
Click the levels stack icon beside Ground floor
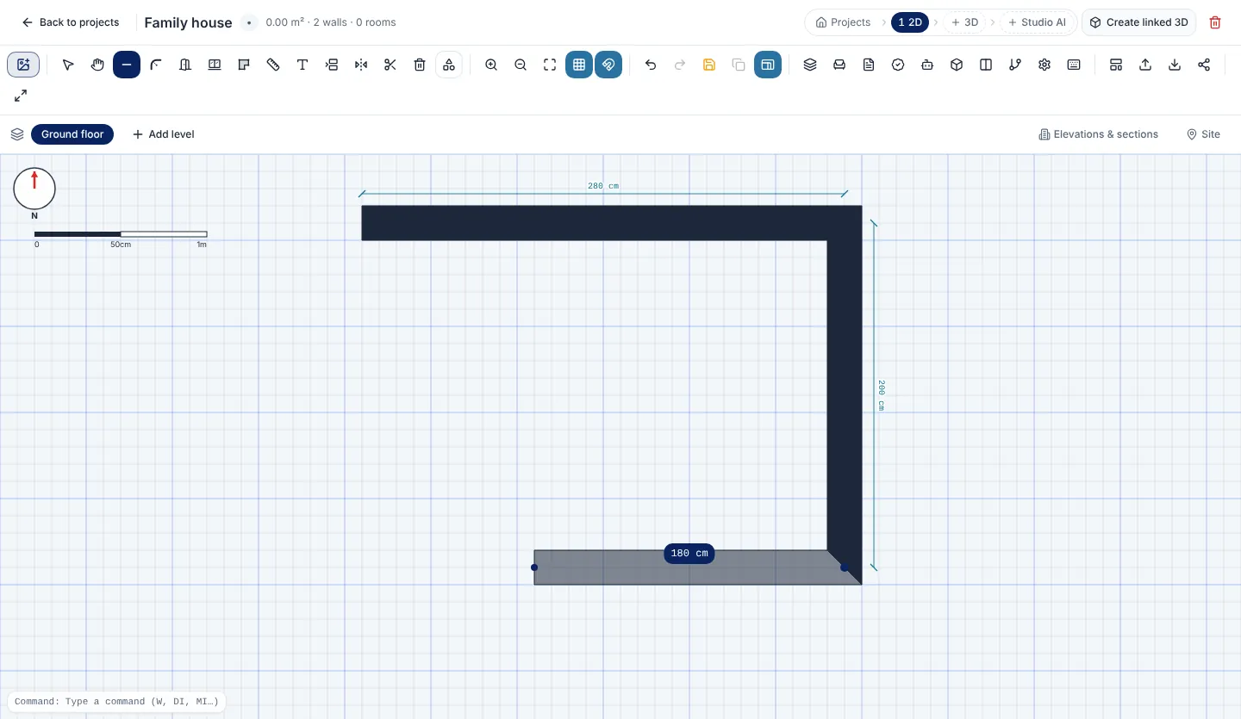[x=17, y=134]
